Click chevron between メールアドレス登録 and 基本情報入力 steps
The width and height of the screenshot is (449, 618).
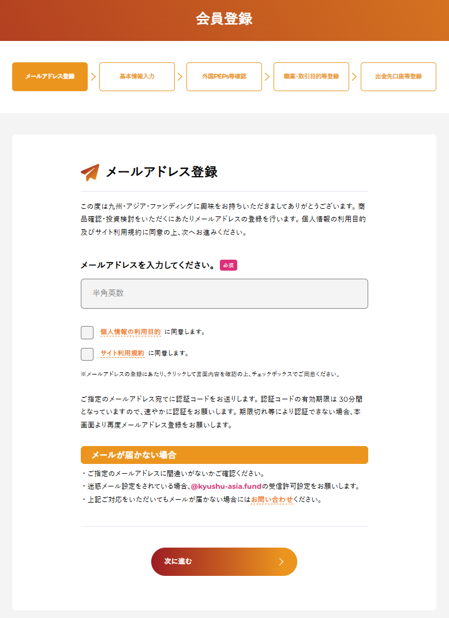coord(93,77)
